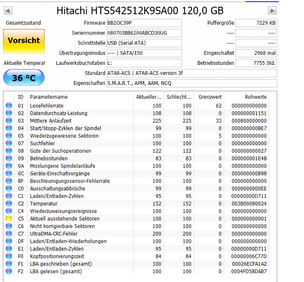This screenshot has width=304, height=282.
Task: Click status icon of Güte der Suchoperationen
Action: click(x=9, y=151)
